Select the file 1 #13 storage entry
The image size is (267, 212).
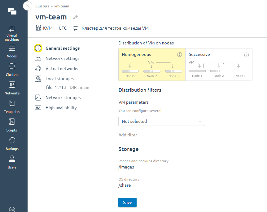[x=56, y=87]
